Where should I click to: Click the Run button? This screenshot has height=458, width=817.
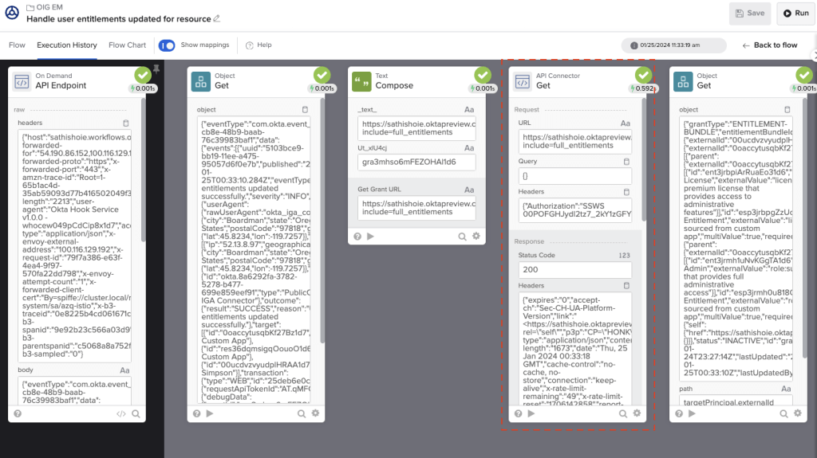[x=795, y=14]
